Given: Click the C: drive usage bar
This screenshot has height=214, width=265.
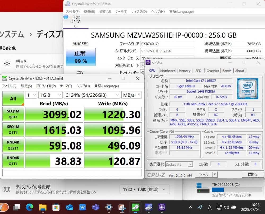Looking at the screenshot, I should [237, 190].
